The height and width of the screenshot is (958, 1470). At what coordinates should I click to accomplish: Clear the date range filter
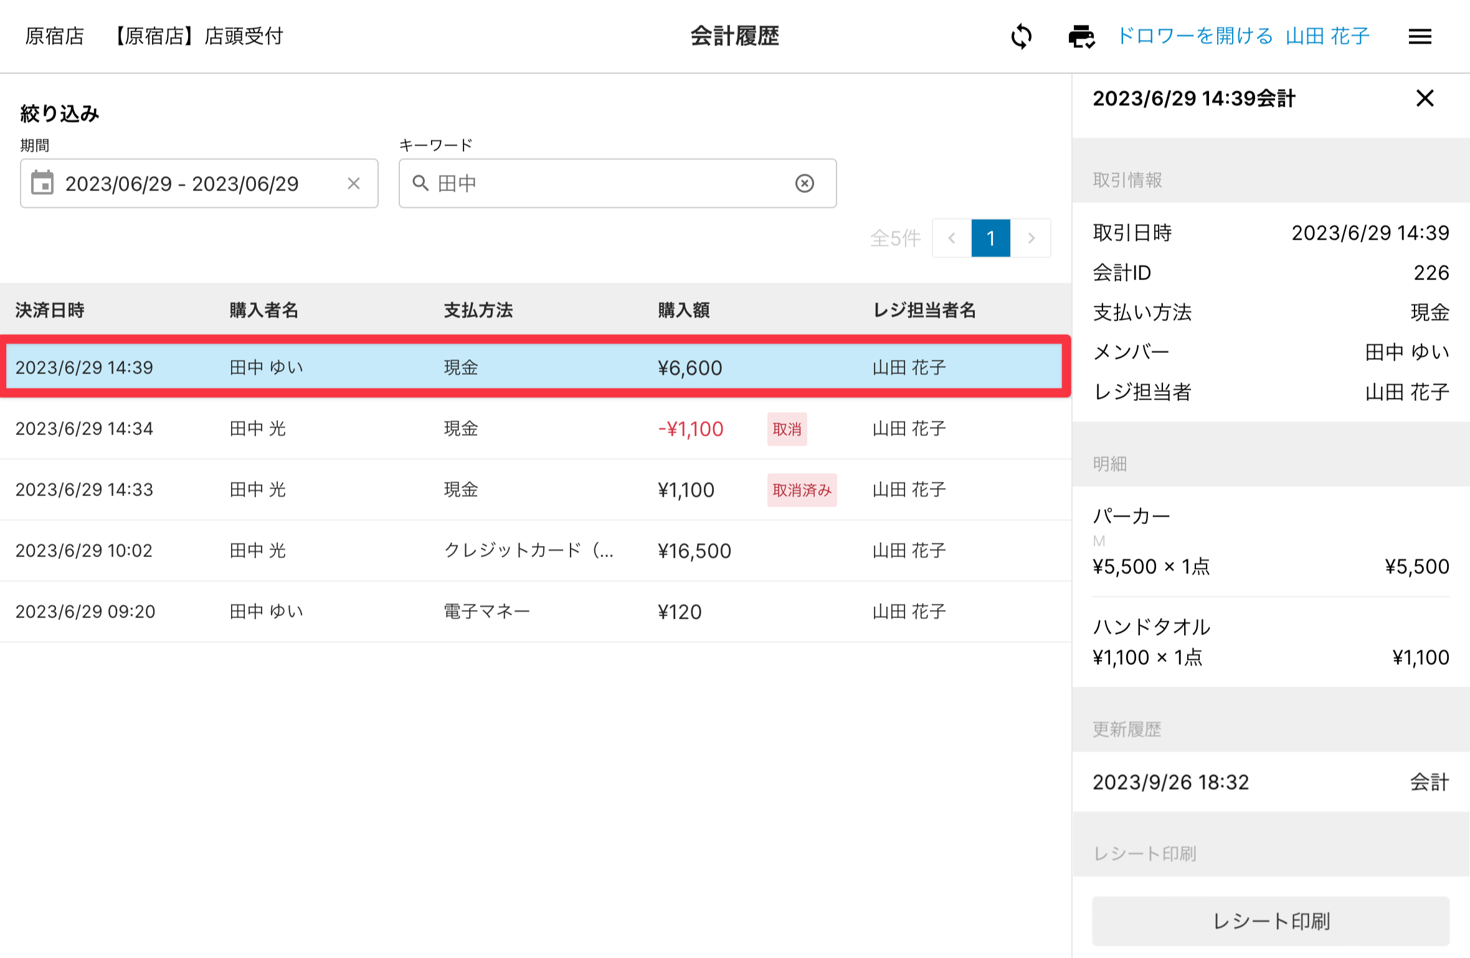[x=354, y=183]
